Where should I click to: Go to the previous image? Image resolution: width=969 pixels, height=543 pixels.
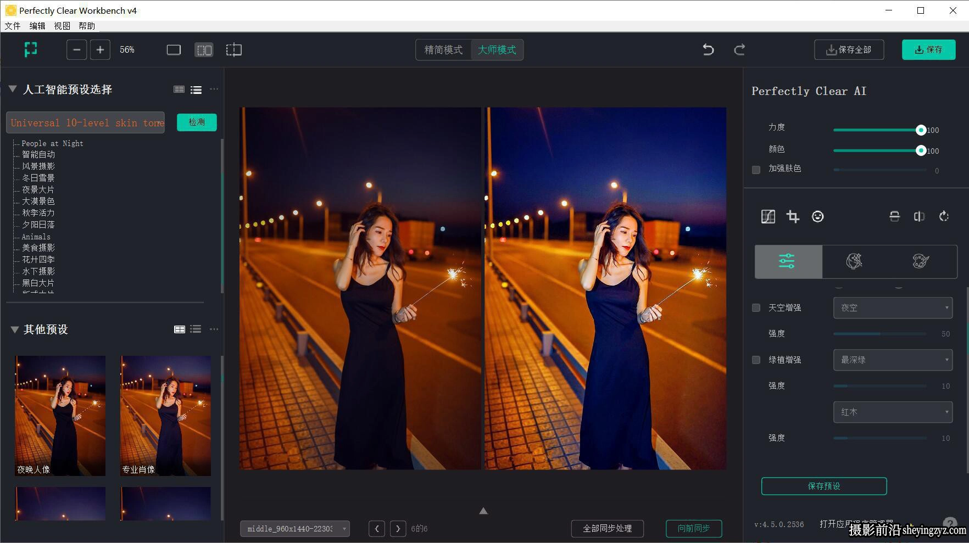pos(377,529)
